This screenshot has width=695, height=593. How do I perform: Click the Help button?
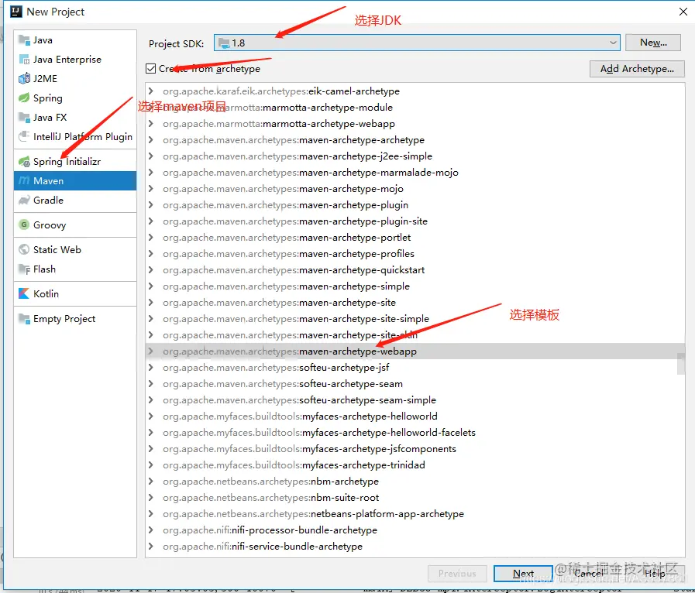point(655,574)
